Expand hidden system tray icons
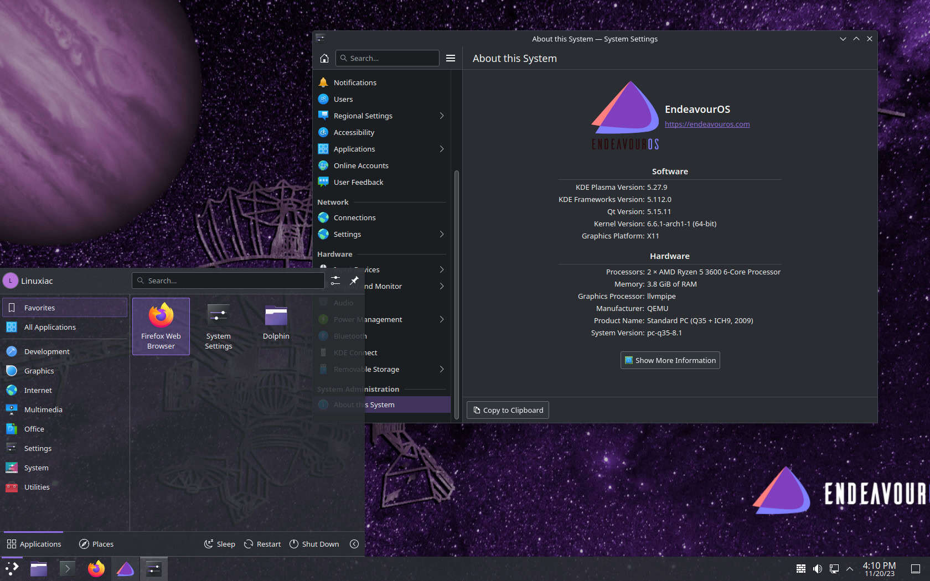The width and height of the screenshot is (930, 581). [x=849, y=568]
